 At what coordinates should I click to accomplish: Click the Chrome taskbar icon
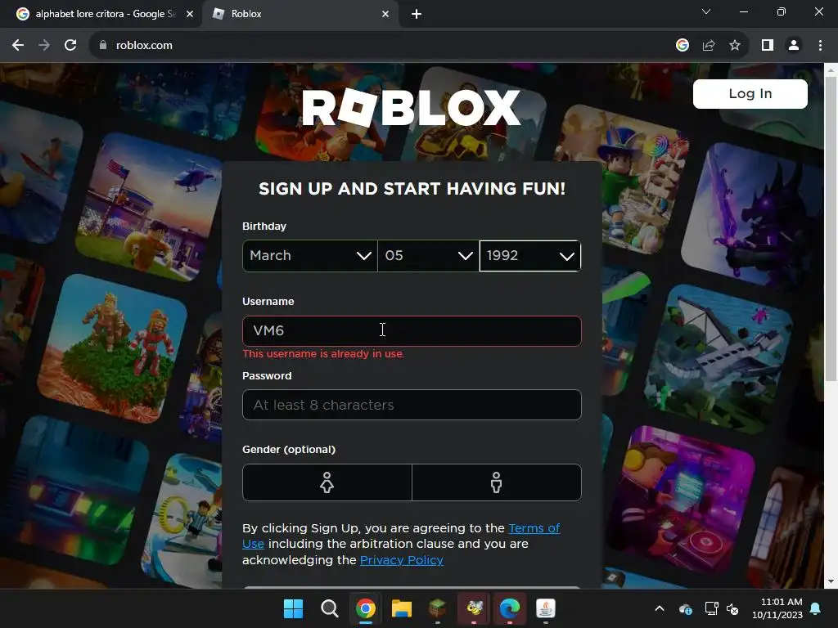[366, 608]
